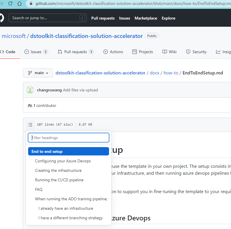Click the pull request icon in repo tabs
The width and height of the screenshot is (231, 229).
coord(60,52)
